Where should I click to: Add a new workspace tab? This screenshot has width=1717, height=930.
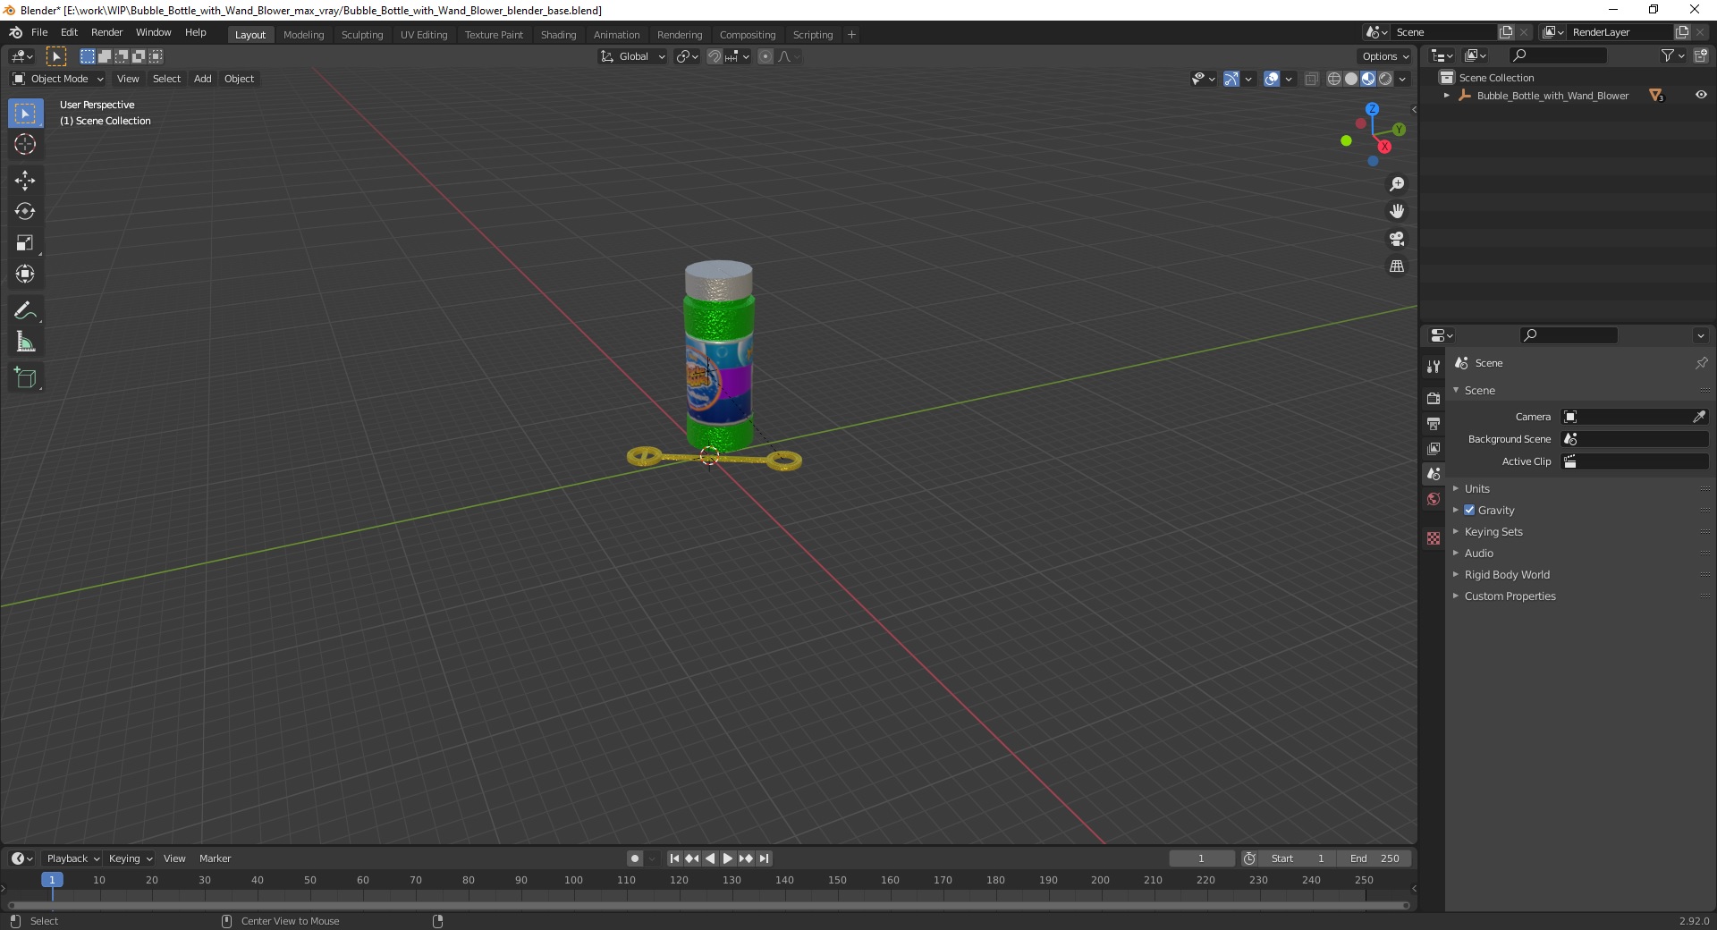tap(851, 35)
